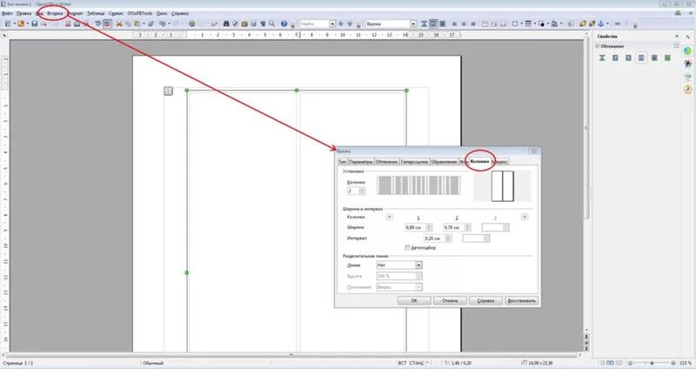
Task: Select the first wrap icon in sidebar
Action: tap(602, 57)
